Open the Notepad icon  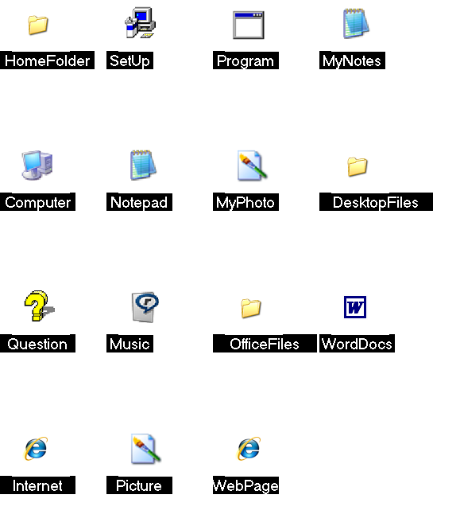click(143, 165)
